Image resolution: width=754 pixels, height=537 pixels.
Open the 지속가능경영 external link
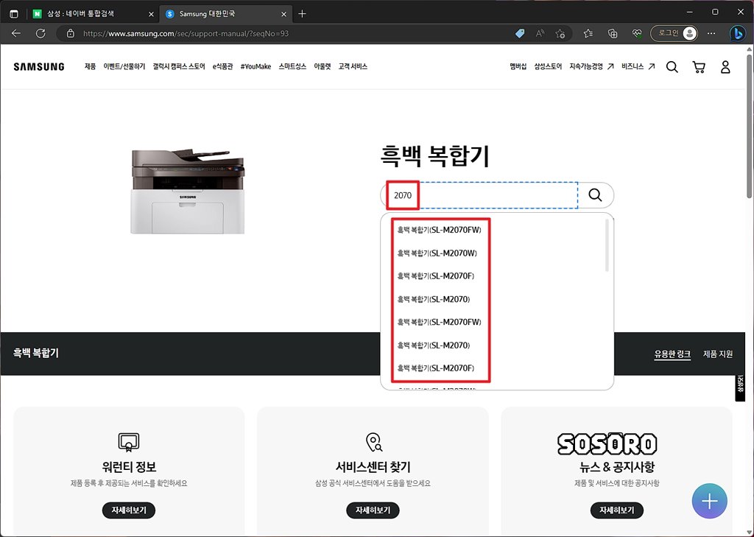click(591, 66)
